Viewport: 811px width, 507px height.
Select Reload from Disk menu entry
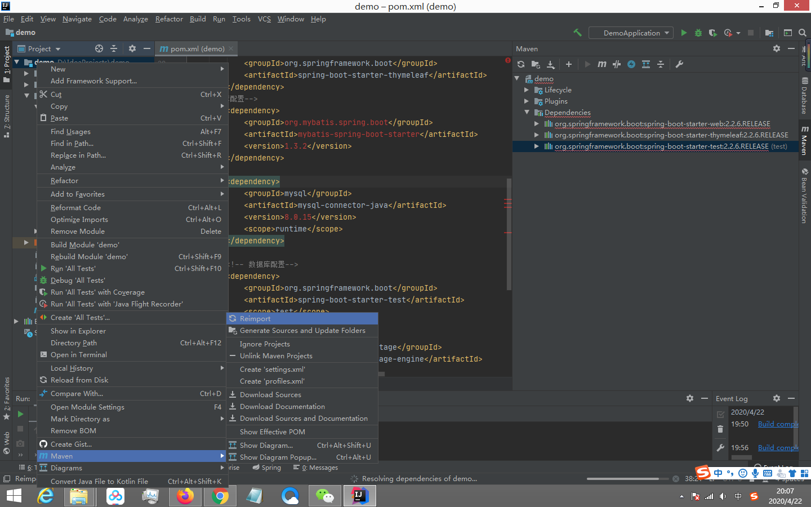132,380
